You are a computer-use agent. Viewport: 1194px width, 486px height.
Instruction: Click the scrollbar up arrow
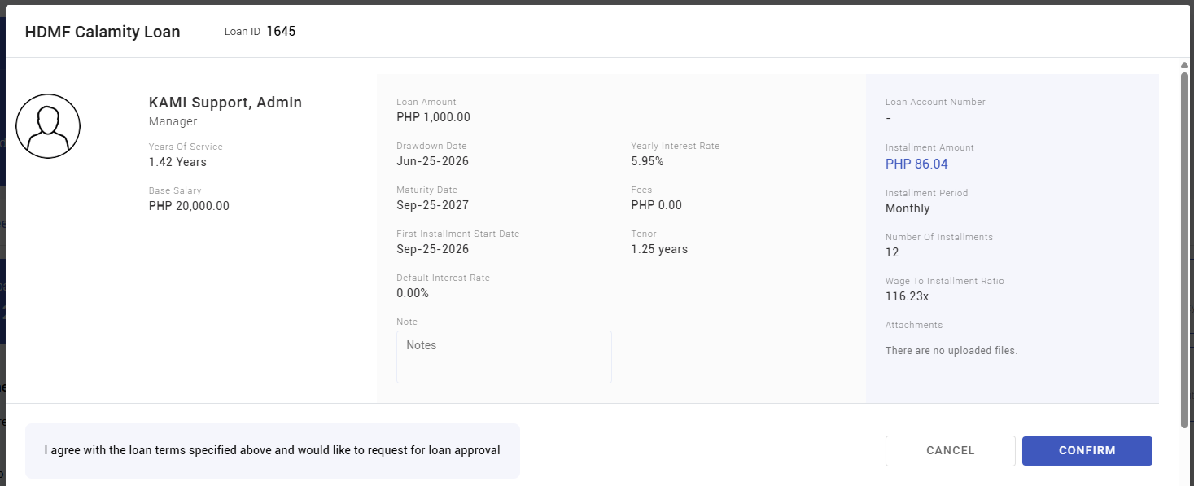click(x=1184, y=64)
